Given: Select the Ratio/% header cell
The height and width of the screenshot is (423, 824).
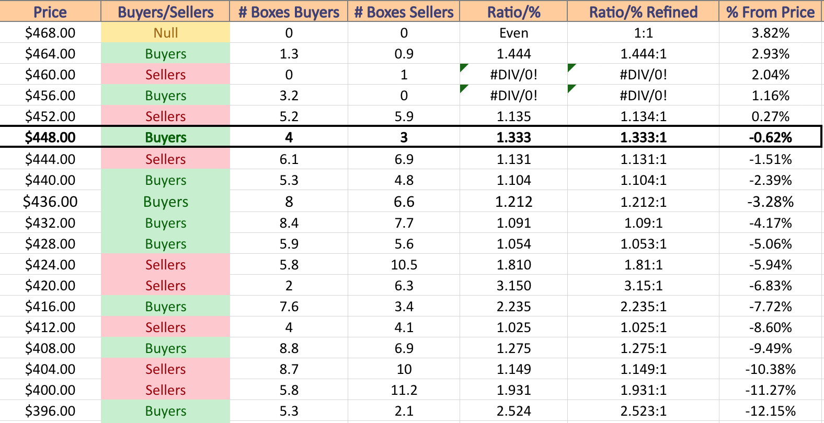Looking at the screenshot, I should pos(513,11).
